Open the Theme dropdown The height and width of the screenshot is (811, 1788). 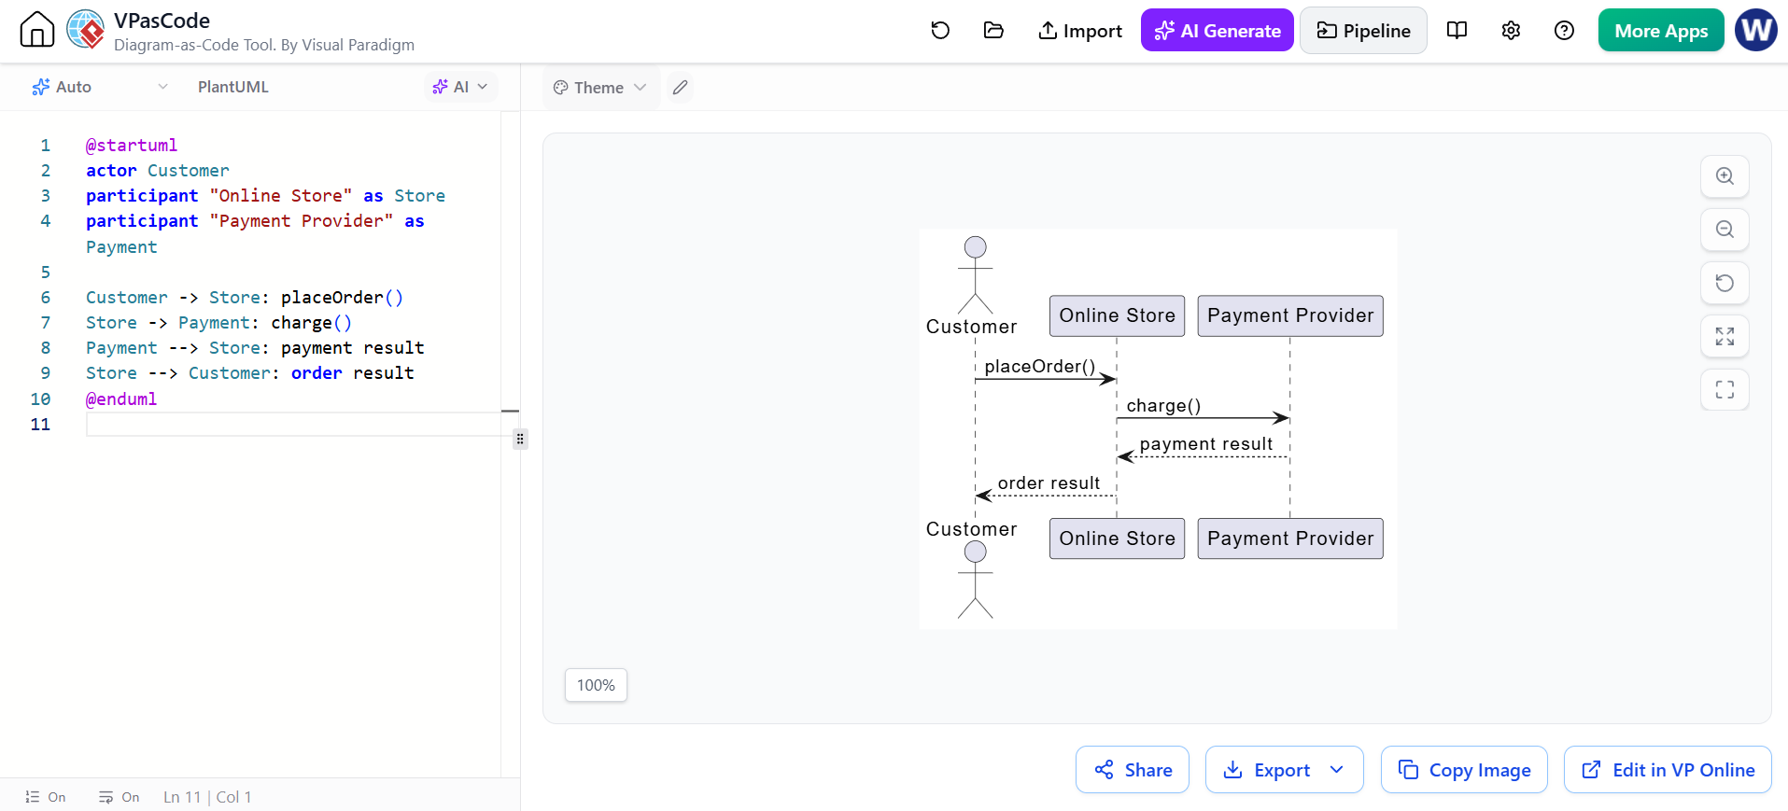coord(599,88)
